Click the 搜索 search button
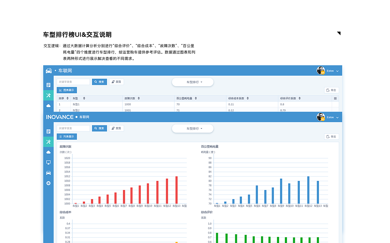The image size is (390, 243). point(99,82)
